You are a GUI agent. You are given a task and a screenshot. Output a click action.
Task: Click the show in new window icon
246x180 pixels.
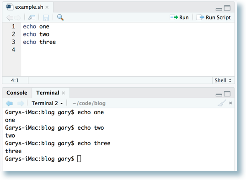point(32,17)
